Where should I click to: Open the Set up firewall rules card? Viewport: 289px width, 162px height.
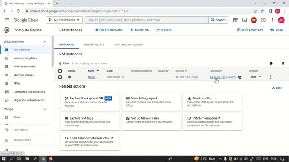point(151,121)
